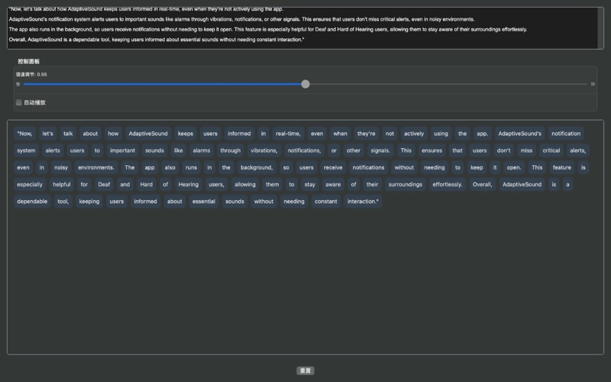This screenshot has height=382, width=611.
Task: Click the "noisy" word chip
Action: (x=61, y=167)
